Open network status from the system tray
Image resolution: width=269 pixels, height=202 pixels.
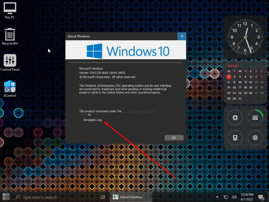226,197
